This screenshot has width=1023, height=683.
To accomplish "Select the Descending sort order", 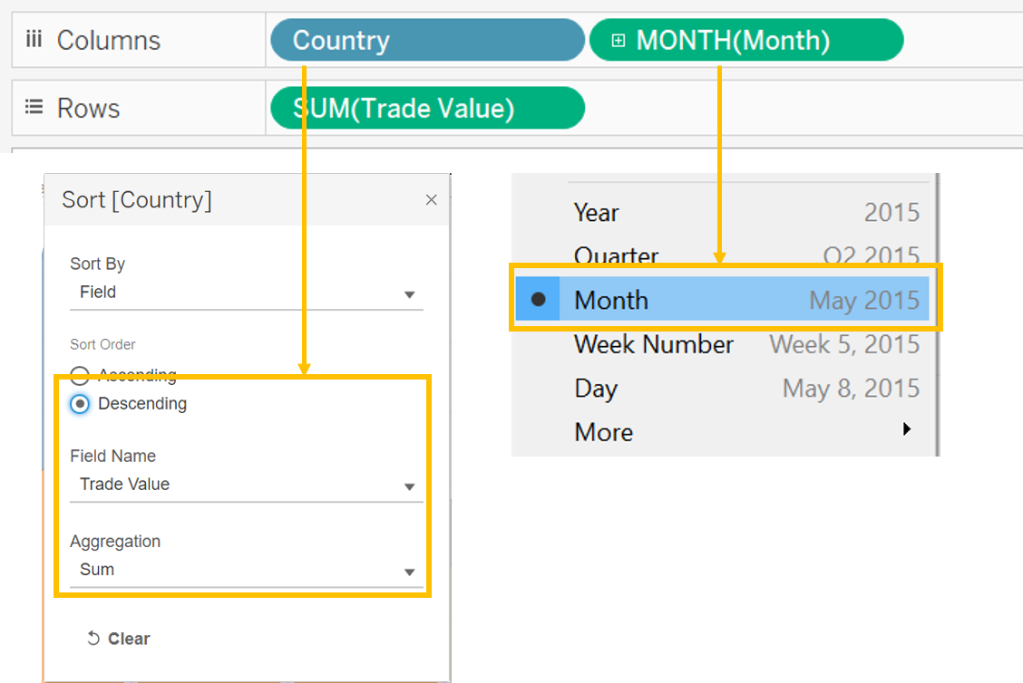I will click(x=80, y=404).
